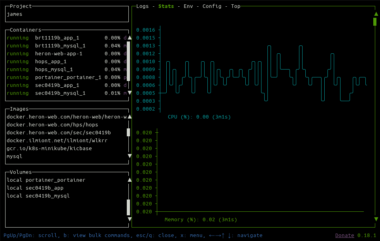Click the Containers panel scroll-down arrow
The height and width of the screenshot is (241, 380).
(130, 93)
